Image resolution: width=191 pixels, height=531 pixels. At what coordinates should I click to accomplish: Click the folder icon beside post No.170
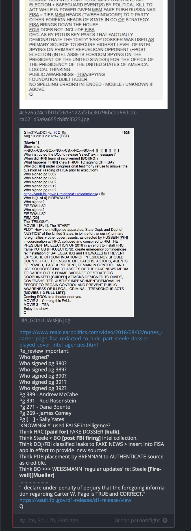[x=64, y=132]
